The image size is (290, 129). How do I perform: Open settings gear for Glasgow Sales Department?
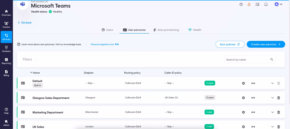(x=243, y=98)
